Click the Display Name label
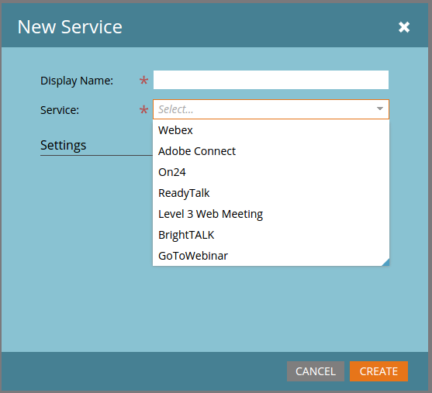The width and height of the screenshot is (432, 393). [77, 81]
